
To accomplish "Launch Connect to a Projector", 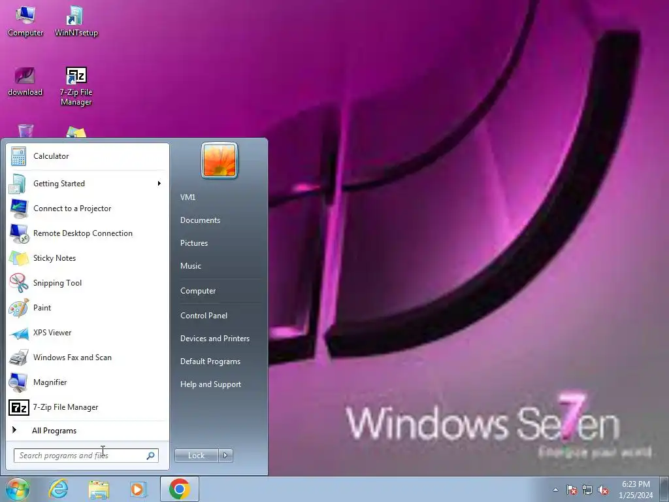I will pyautogui.click(x=88, y=209).
